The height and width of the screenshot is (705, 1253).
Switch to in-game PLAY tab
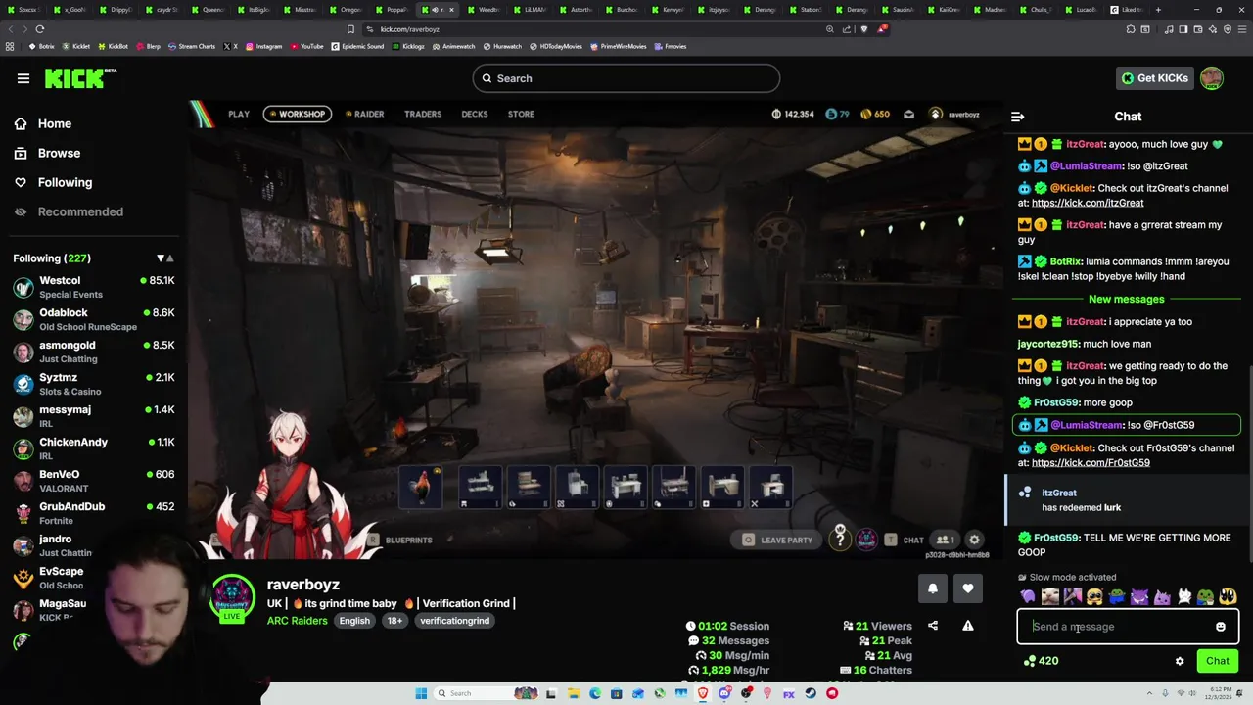click(239, 114)
